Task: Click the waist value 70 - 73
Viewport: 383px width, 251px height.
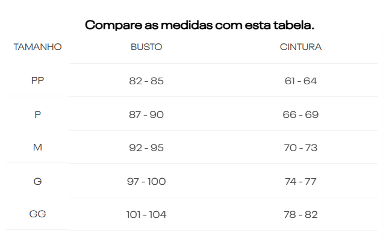Action: point(300,147)
